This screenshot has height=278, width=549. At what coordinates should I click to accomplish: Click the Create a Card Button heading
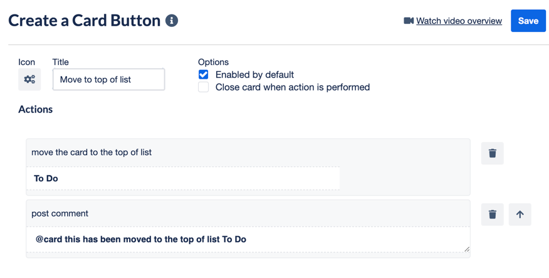tap(85, 21)
